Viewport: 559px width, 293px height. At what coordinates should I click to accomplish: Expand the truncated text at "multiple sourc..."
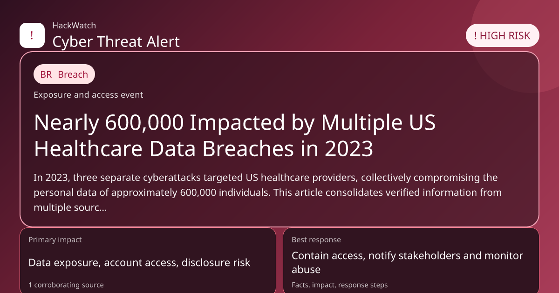coord(70,207)
